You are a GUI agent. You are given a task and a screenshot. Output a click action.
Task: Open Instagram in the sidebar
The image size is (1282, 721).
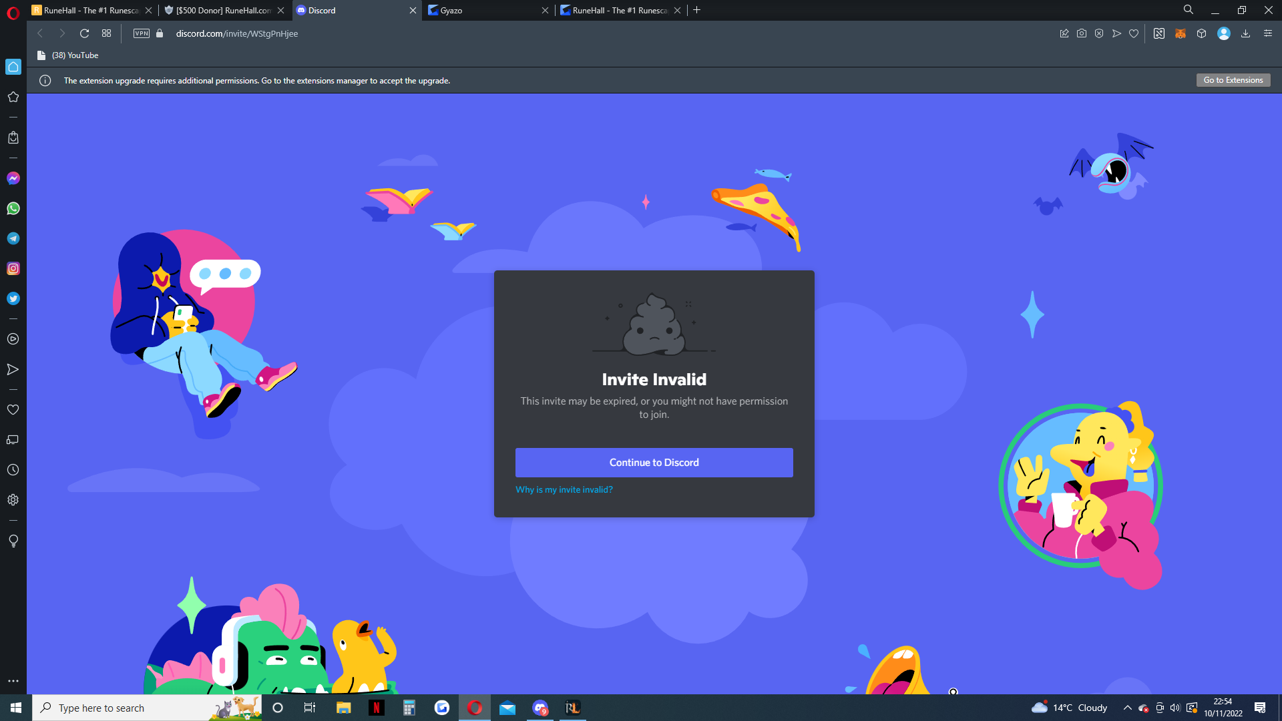coord(13,268)
